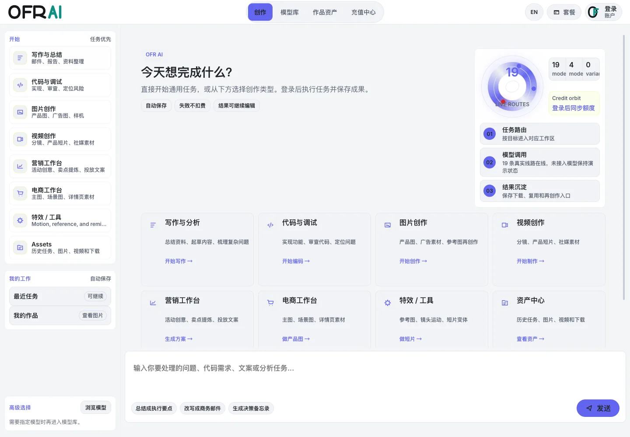Select the 生成决策备忘录 prompt chip
Screen dimensions: 630x437
pyautogui.click(x=251, y=408)
